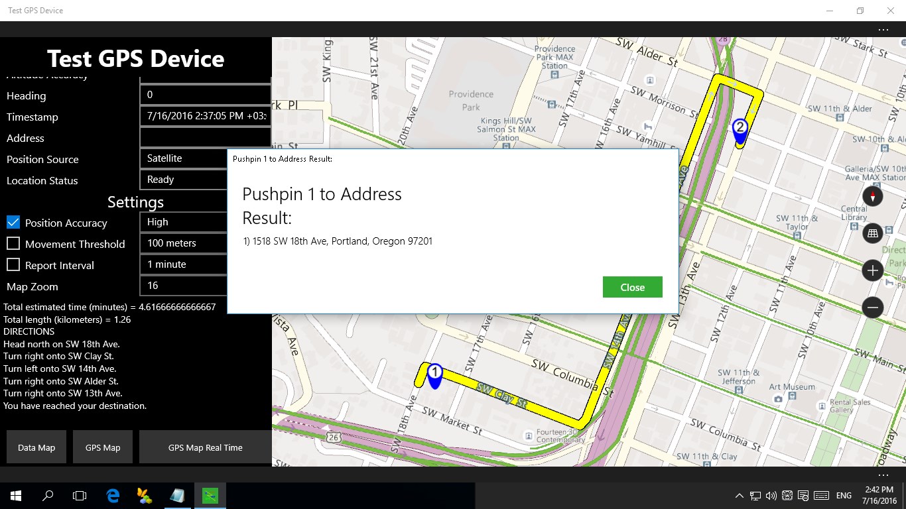Click the map zoom-in plus icon
The image size is (906, 509).
(x=872, y=270)
